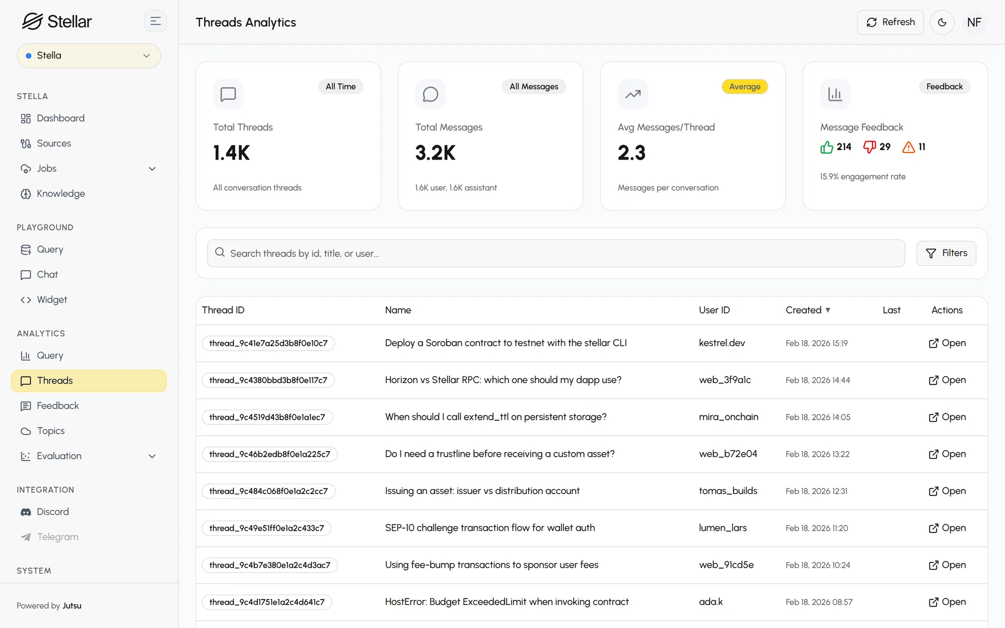Open Analytics Query page
Image resolution: width=1005 pixels, height=628 pixels.
(x=88, y=356)
